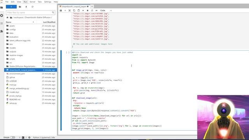Click the blue New Launcher plus button
Viewport: 249px width, 140px height.
11,7
